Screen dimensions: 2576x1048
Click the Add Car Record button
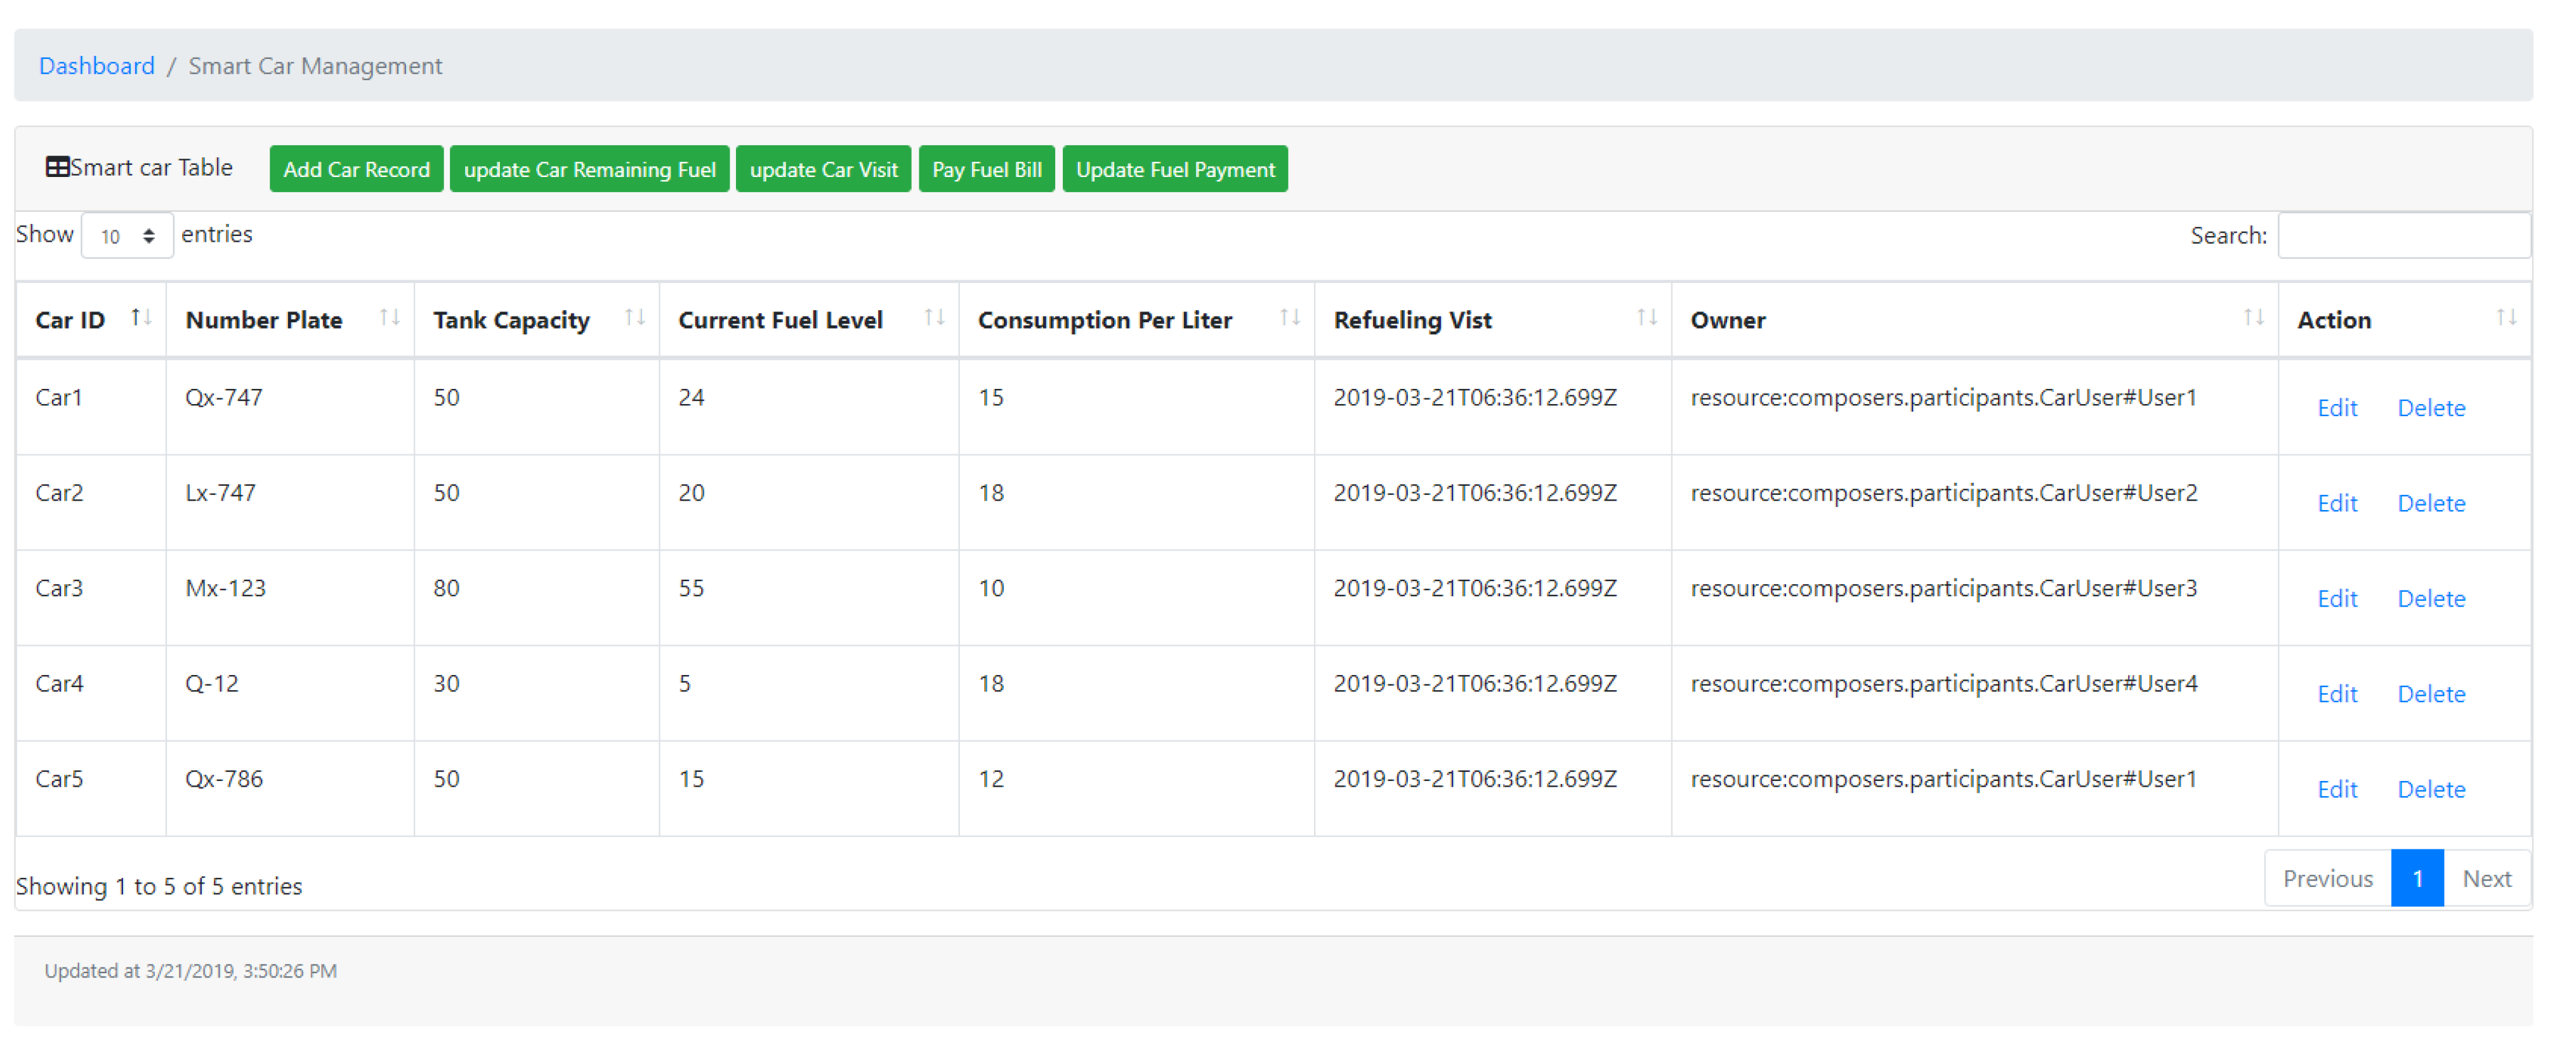tap(356, 169)
